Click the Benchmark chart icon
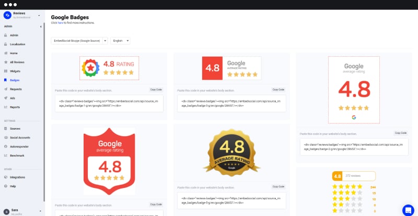This screenshot has width=418, height=216. pos(6,156)
